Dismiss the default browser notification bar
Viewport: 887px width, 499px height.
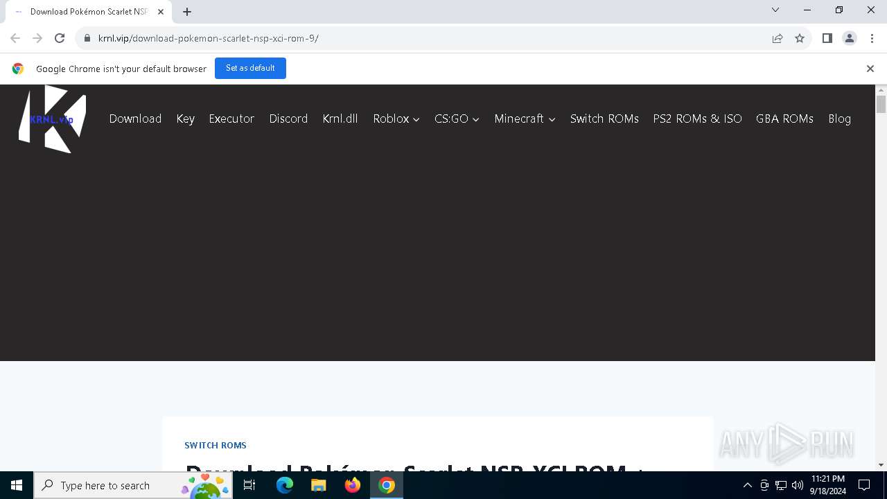coord(870,69)
